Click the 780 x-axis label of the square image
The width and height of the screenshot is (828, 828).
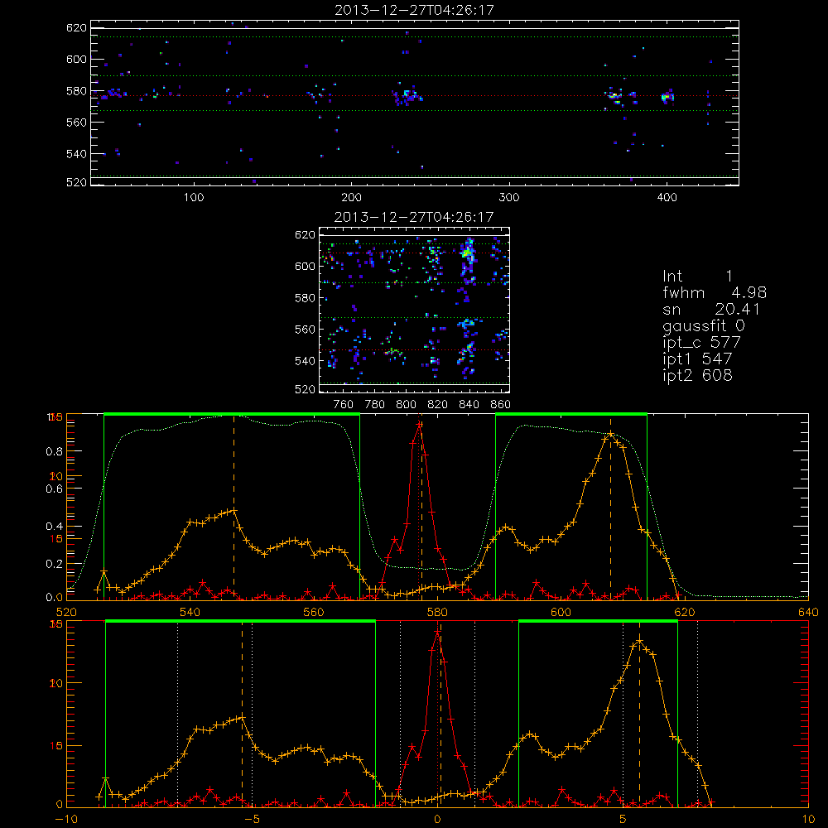click(375, 405)
